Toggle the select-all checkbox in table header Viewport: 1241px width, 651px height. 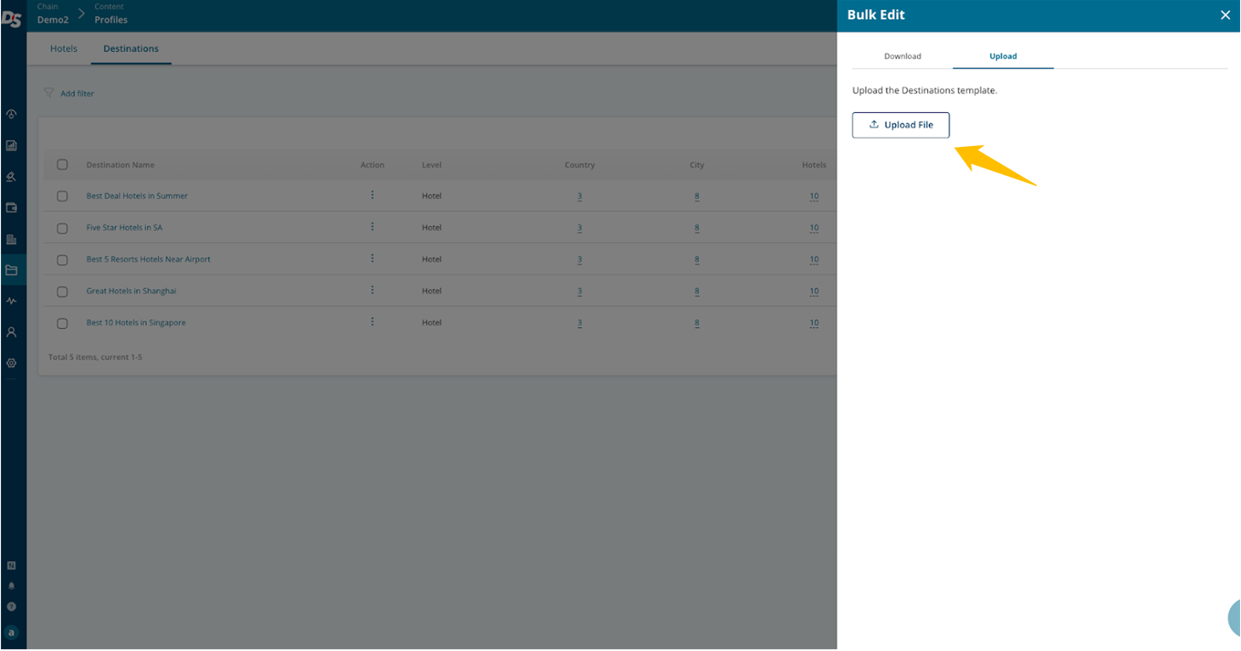pos(62,165)
